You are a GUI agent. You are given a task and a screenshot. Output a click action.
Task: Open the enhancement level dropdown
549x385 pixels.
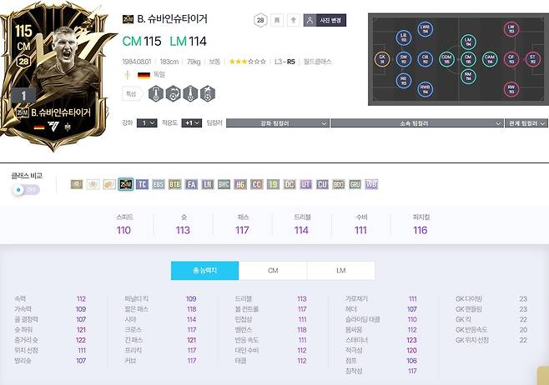[147, 123]
